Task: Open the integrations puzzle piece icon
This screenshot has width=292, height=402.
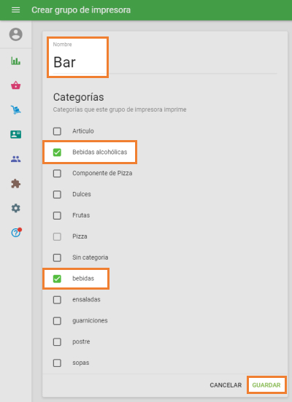Action: click(15, 184)
